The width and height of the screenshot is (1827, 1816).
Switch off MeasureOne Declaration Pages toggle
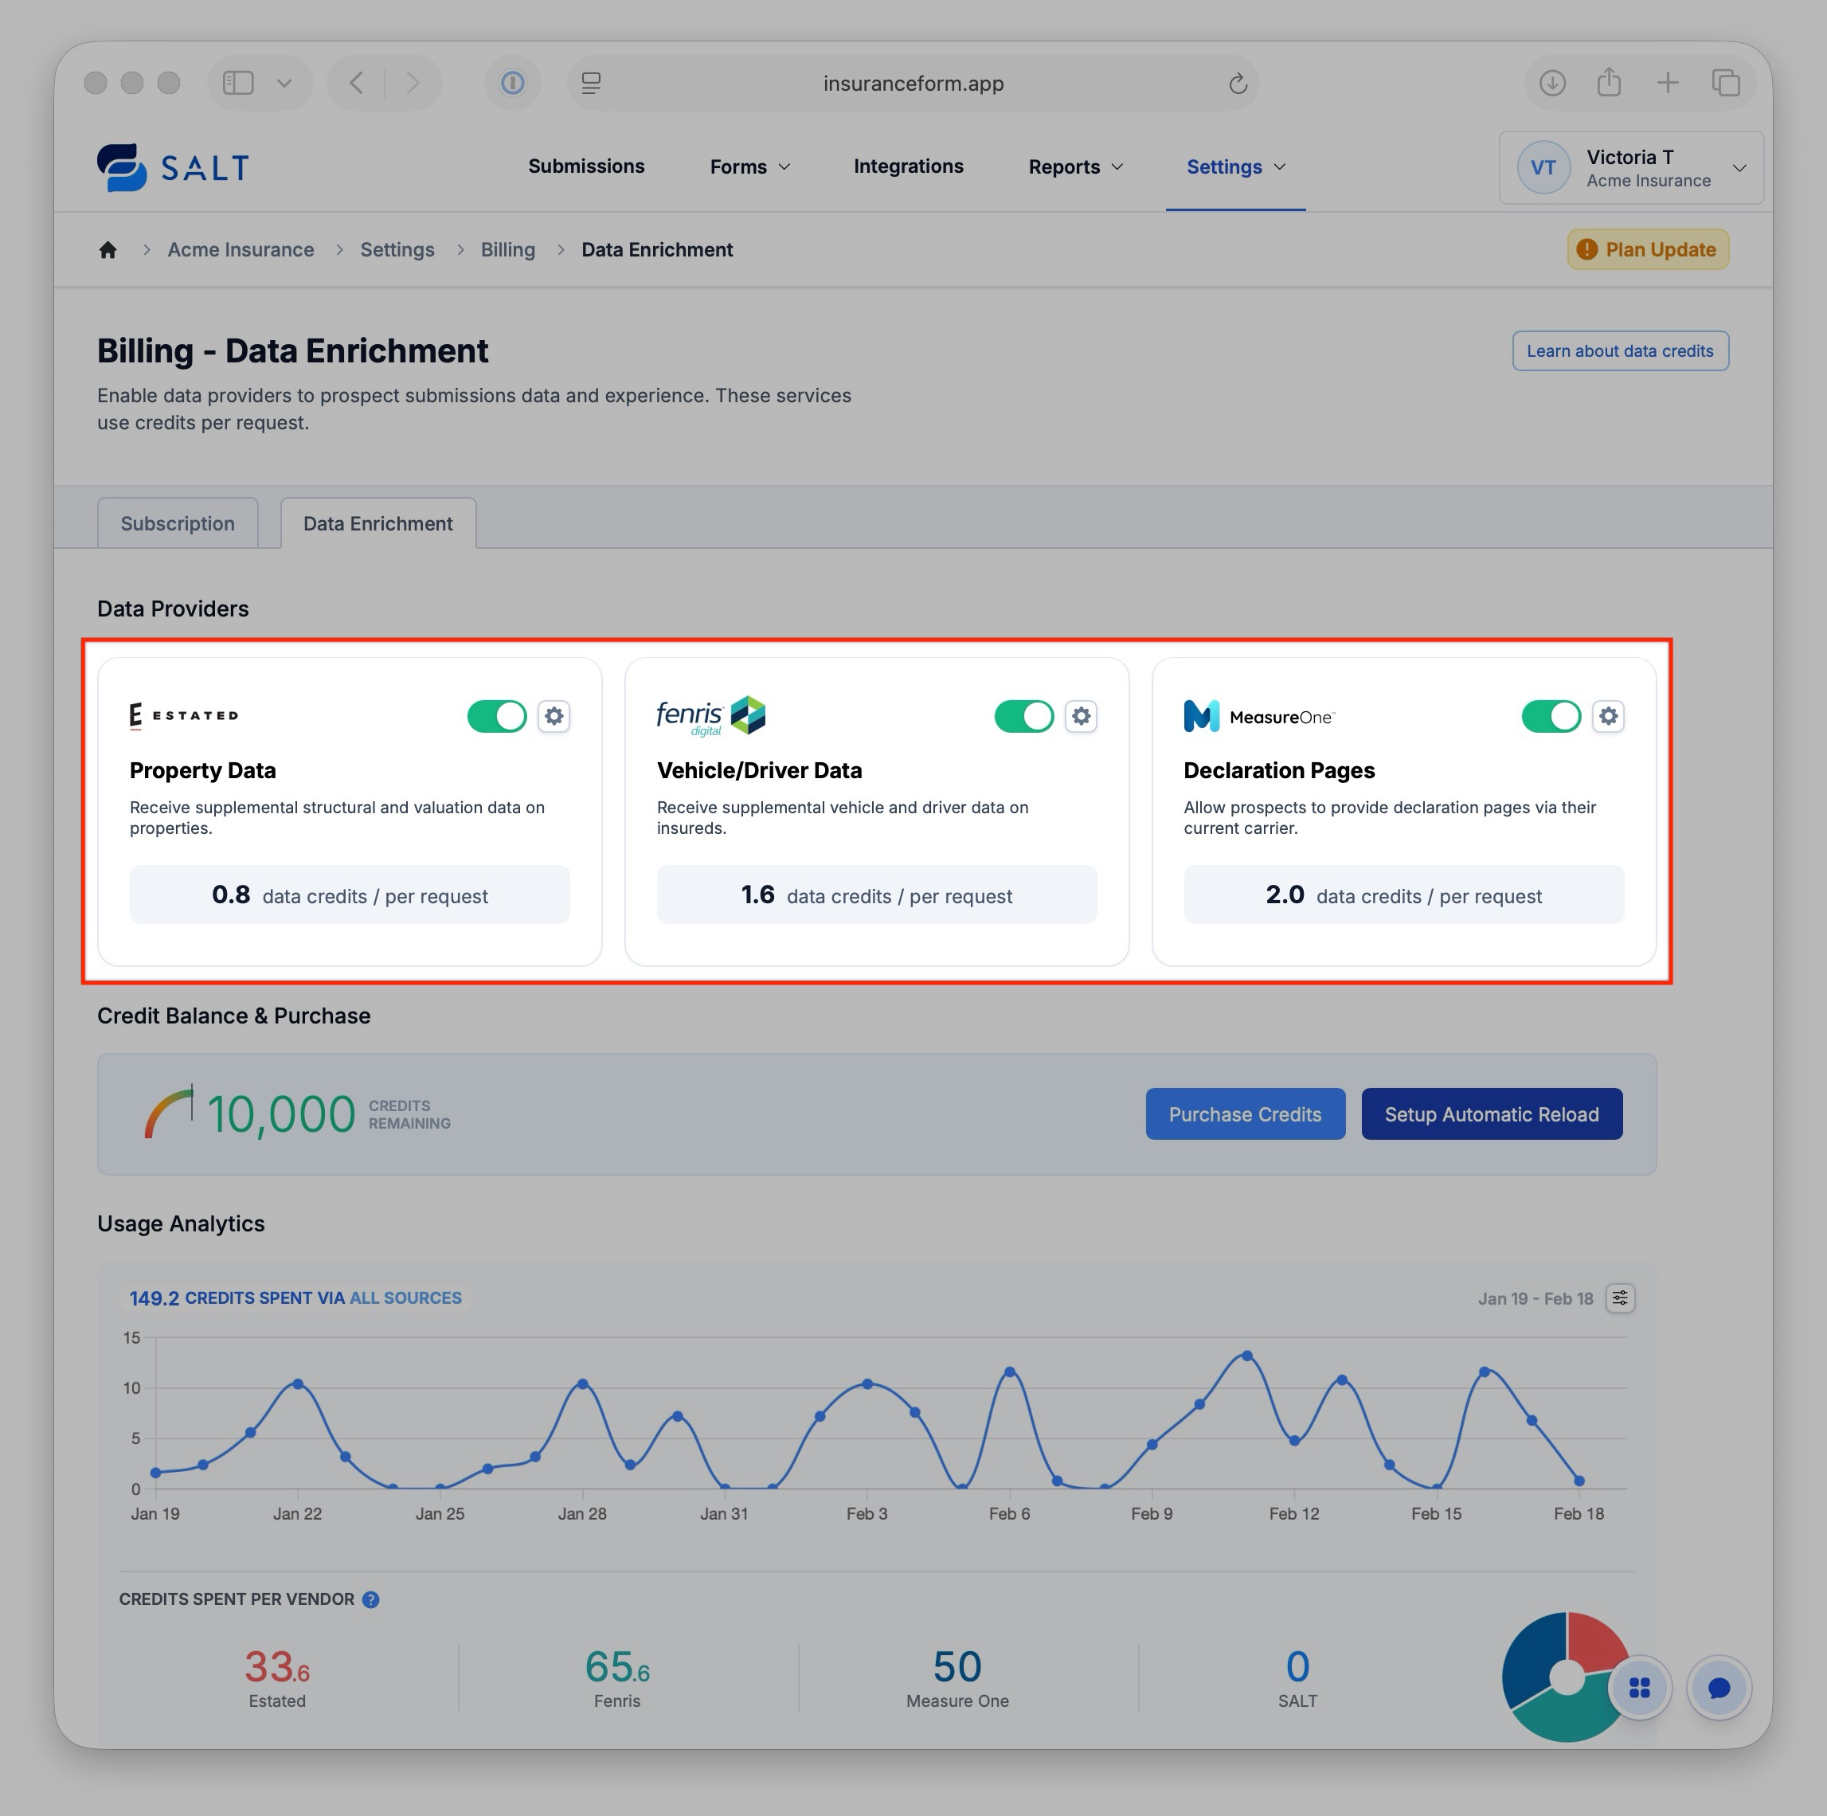[x=1550, y=716]
